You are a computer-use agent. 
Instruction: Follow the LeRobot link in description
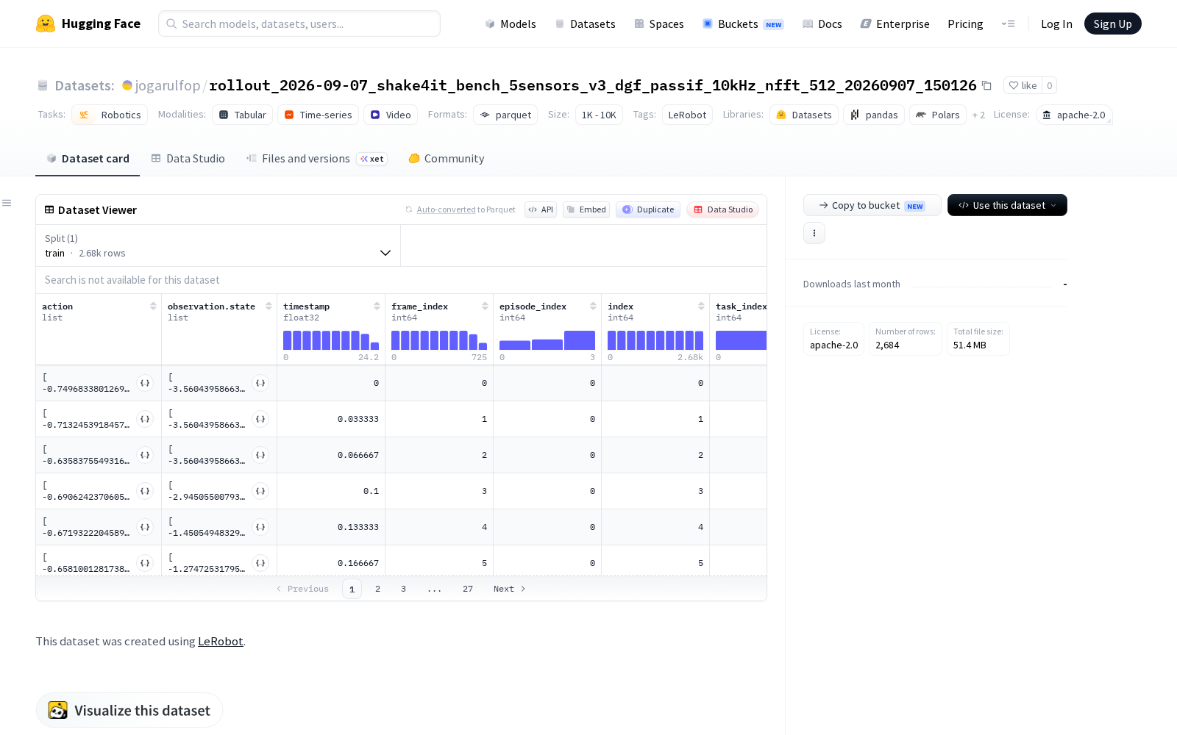click(x=220, y=641)
